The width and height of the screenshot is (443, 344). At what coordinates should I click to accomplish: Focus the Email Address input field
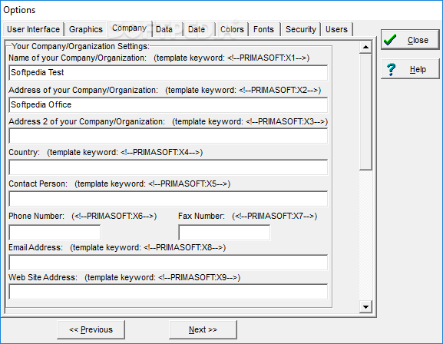pyautogui.click(x=168, y=263)
